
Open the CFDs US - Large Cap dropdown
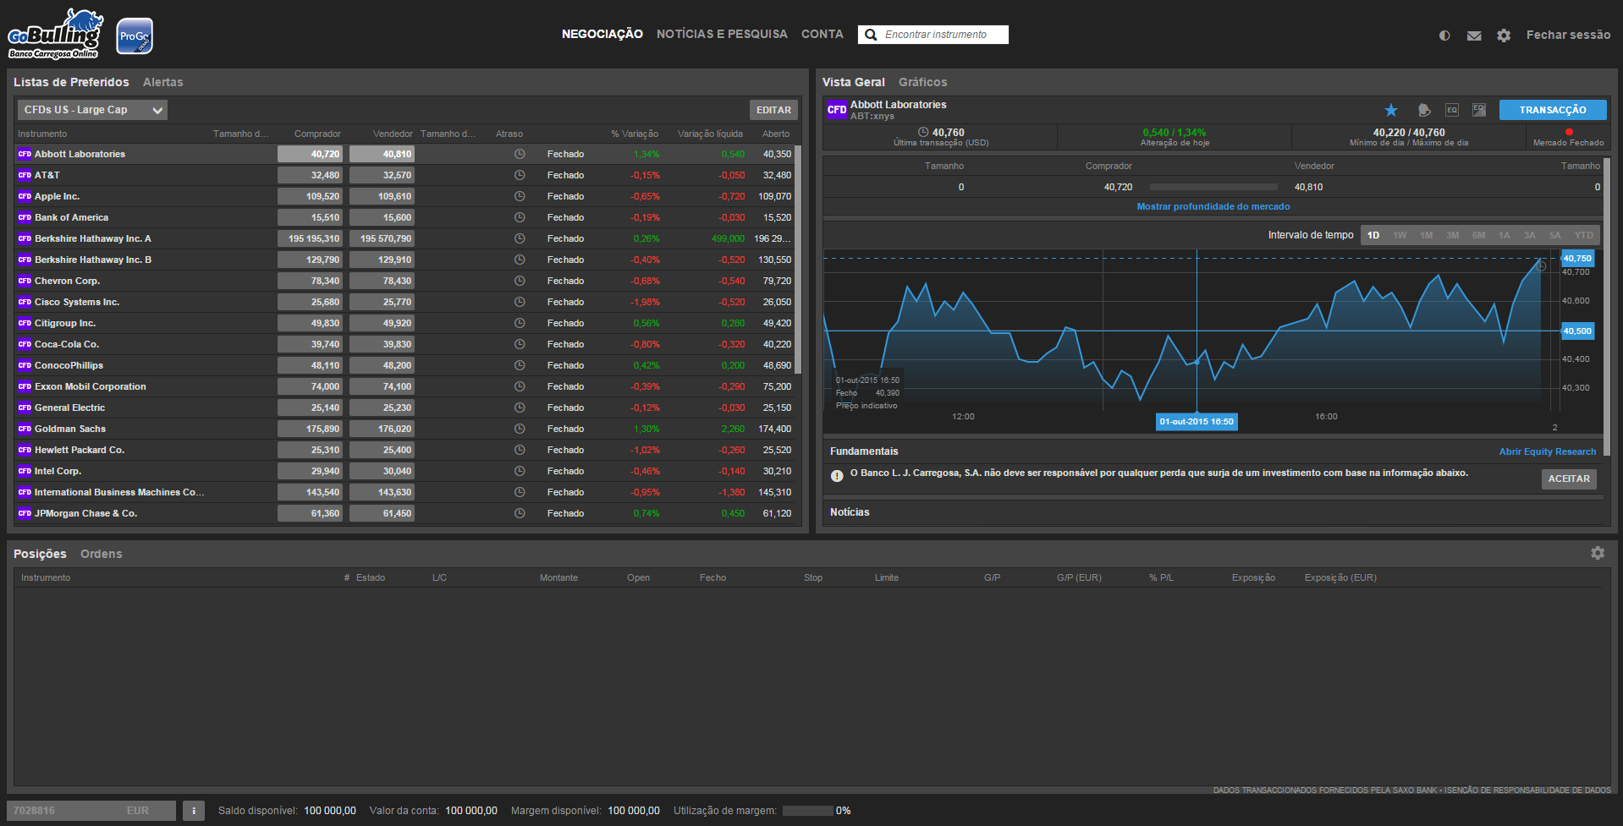point(92,110)
